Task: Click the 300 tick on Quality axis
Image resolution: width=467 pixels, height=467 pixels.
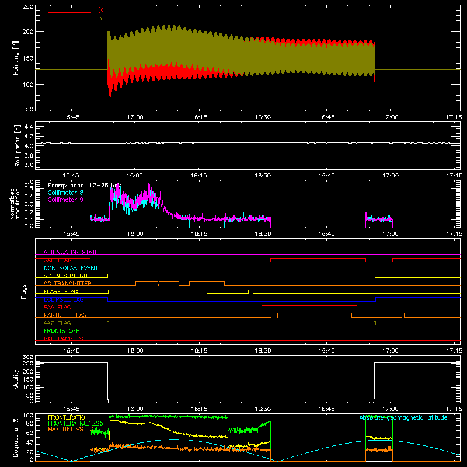Action: point(27,357)
